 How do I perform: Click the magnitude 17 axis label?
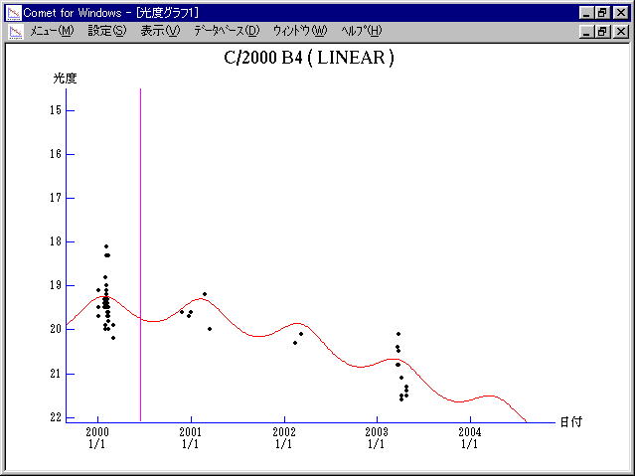point(56,198)
